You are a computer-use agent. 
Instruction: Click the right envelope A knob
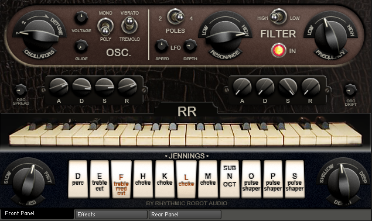(x=242, y=87)
